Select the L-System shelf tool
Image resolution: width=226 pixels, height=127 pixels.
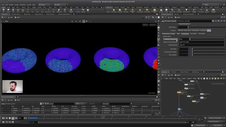(x=78, y=10)
